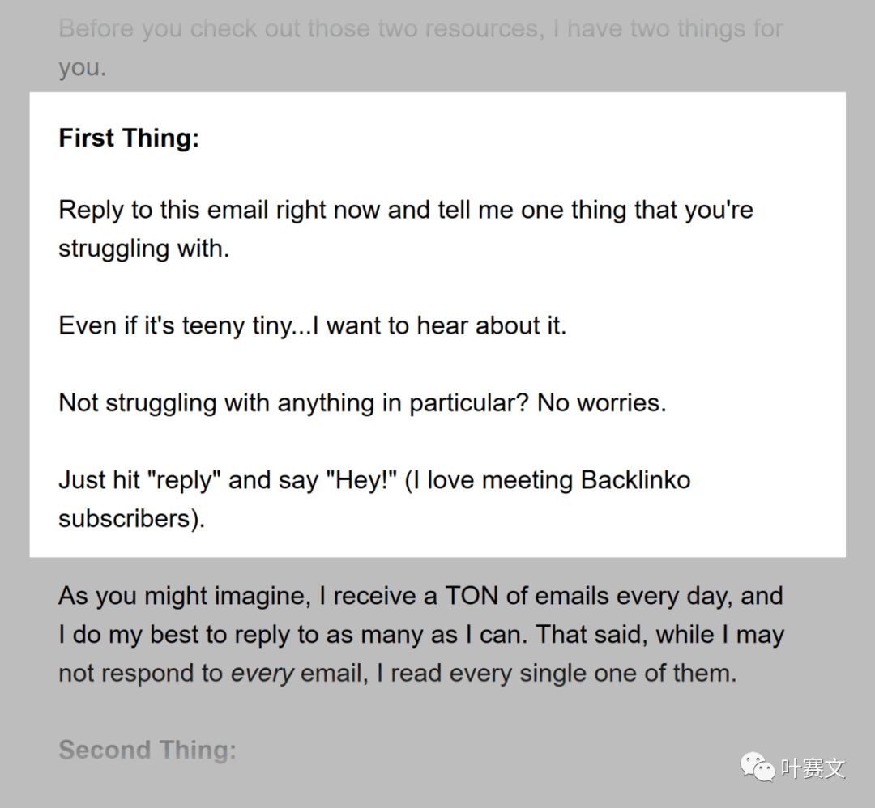Click the capitalized word 'TON'
875x808 pixels.
471,596
